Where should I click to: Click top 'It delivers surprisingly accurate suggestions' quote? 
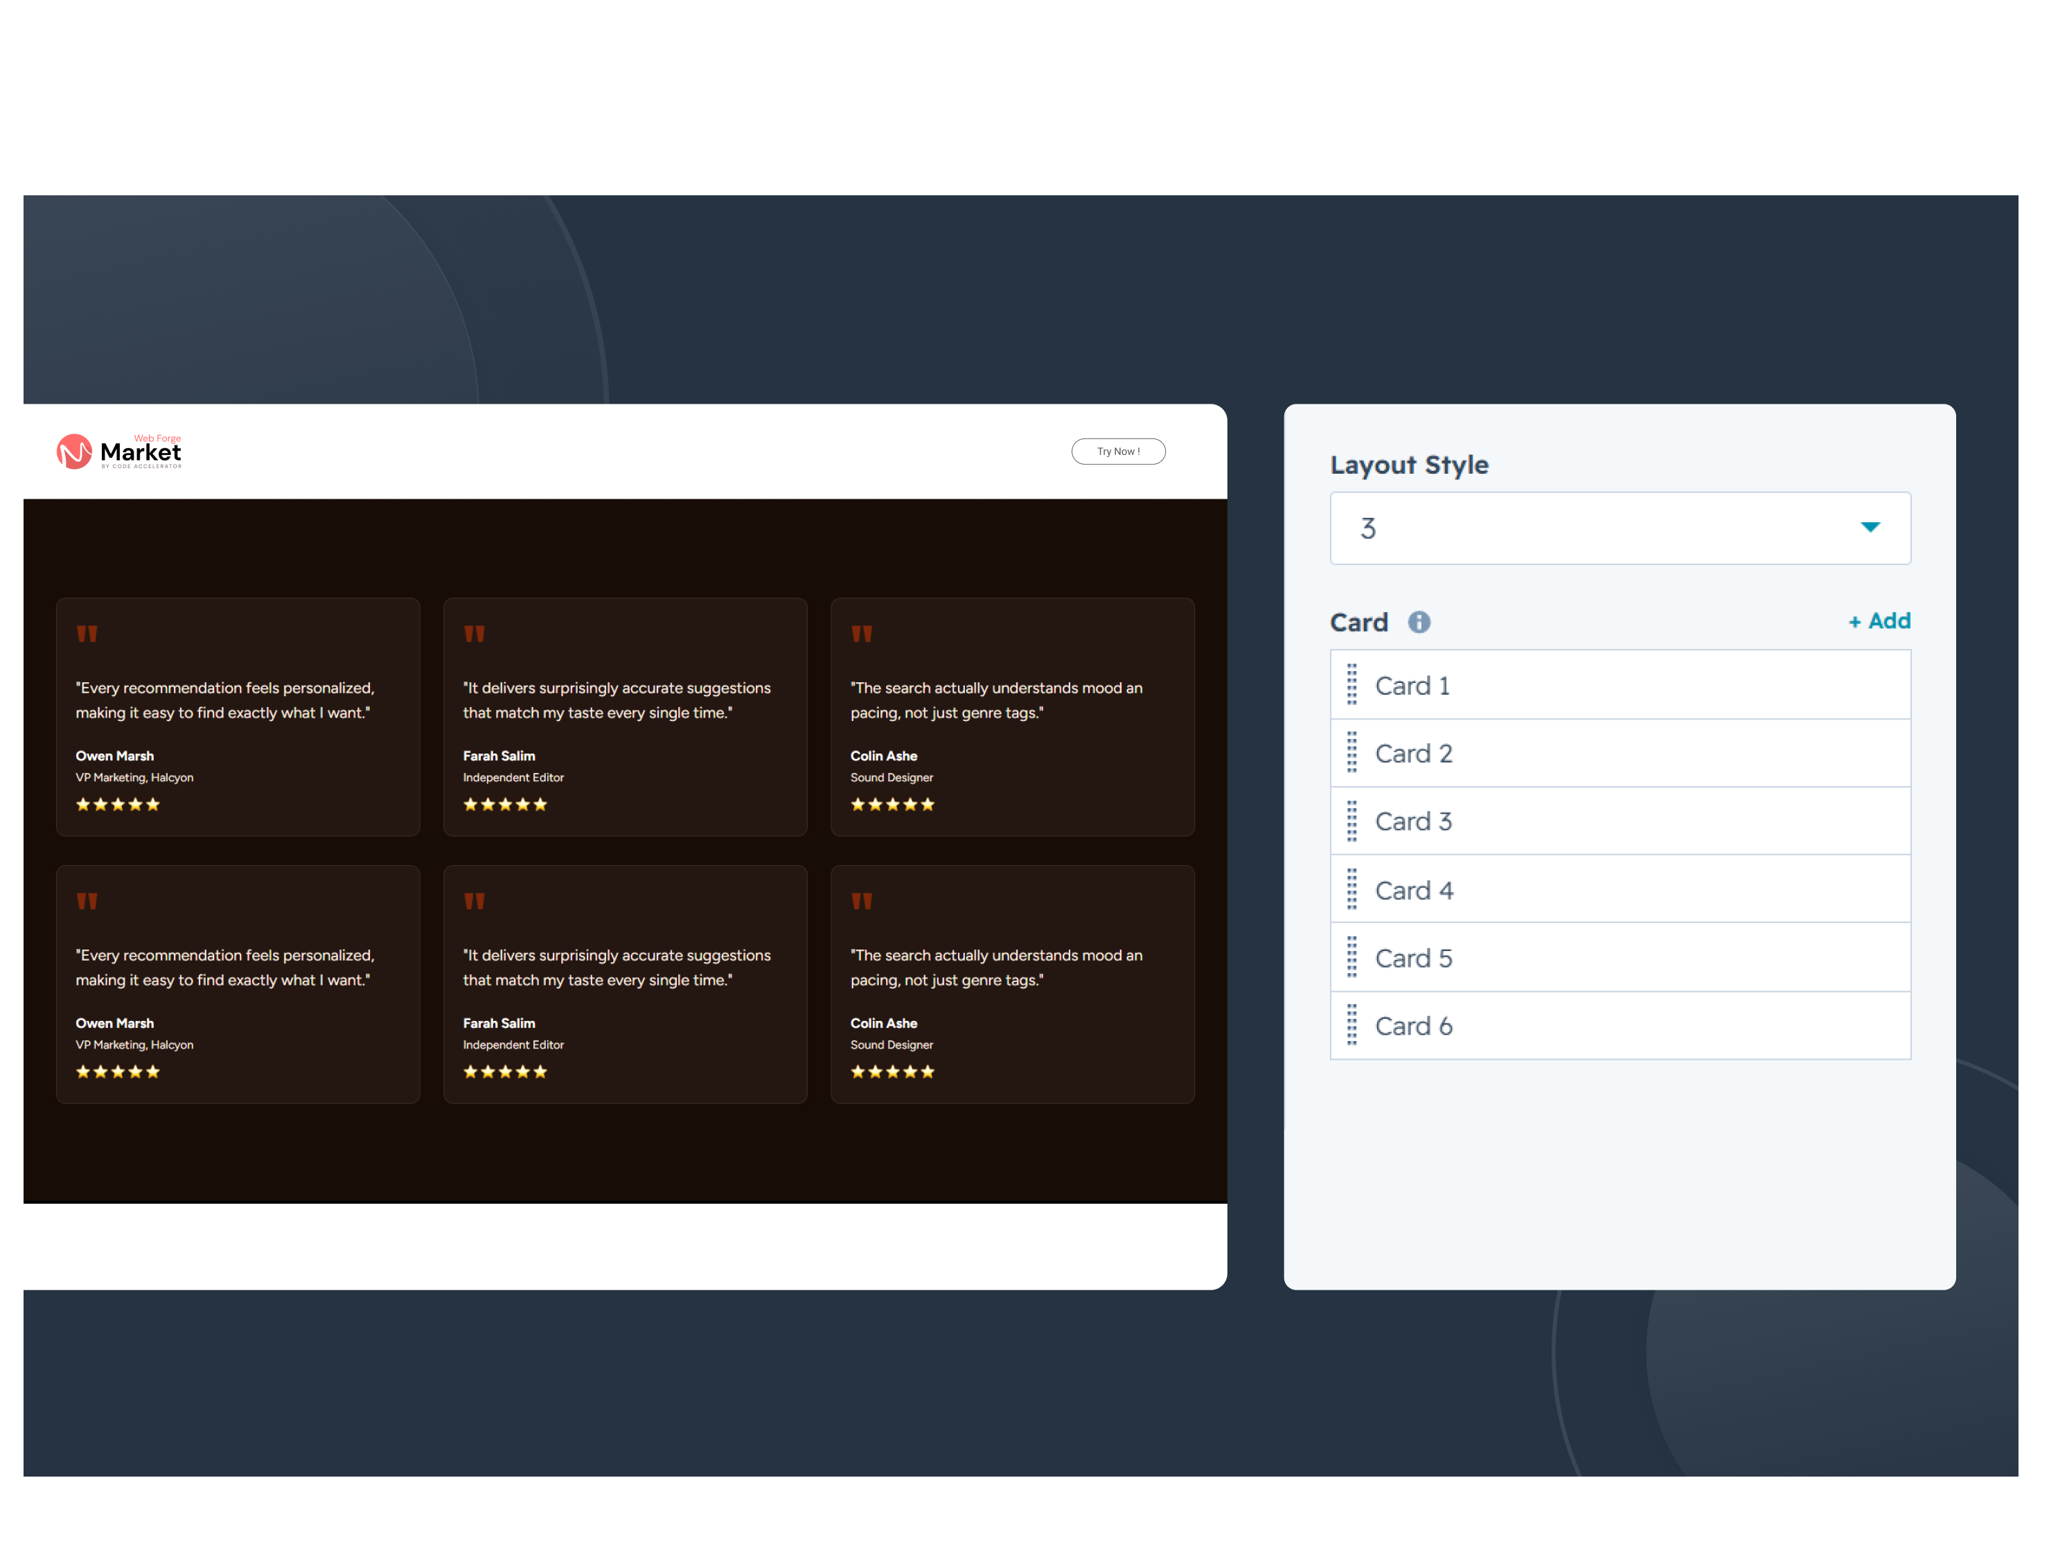click(x=616, y=700)
